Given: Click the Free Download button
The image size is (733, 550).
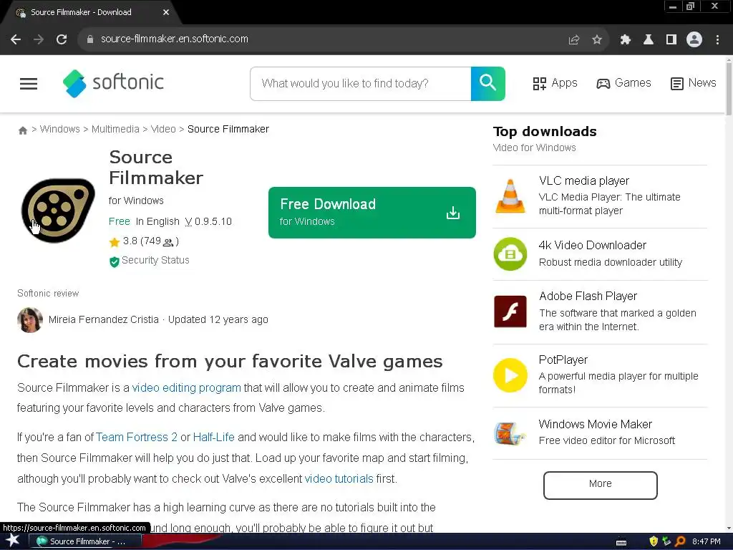Looking at the screenshot, I should tap(372, 213).
